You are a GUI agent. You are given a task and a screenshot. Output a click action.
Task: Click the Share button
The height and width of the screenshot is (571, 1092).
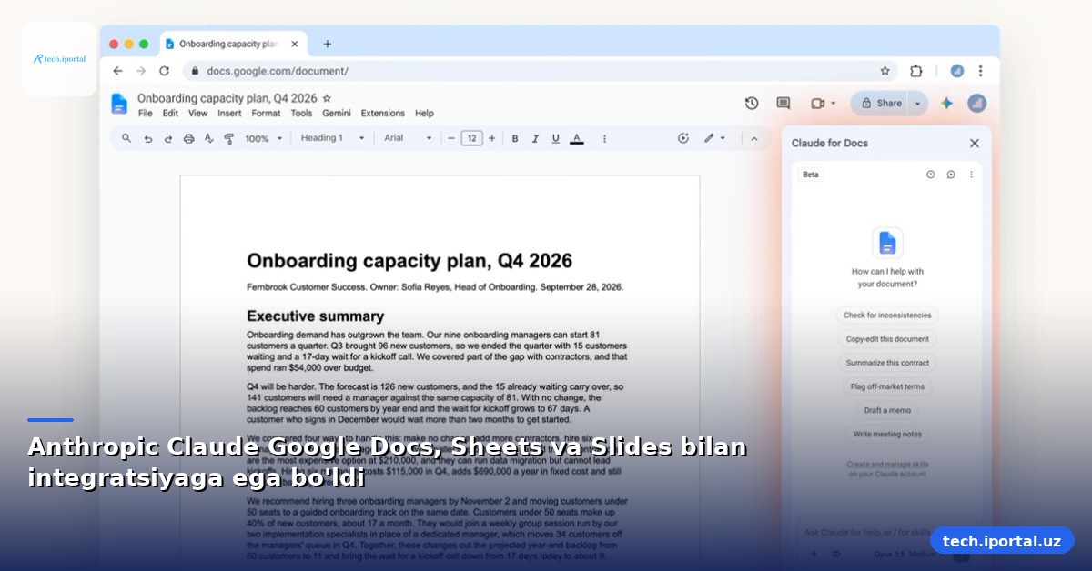coord(880,104)
